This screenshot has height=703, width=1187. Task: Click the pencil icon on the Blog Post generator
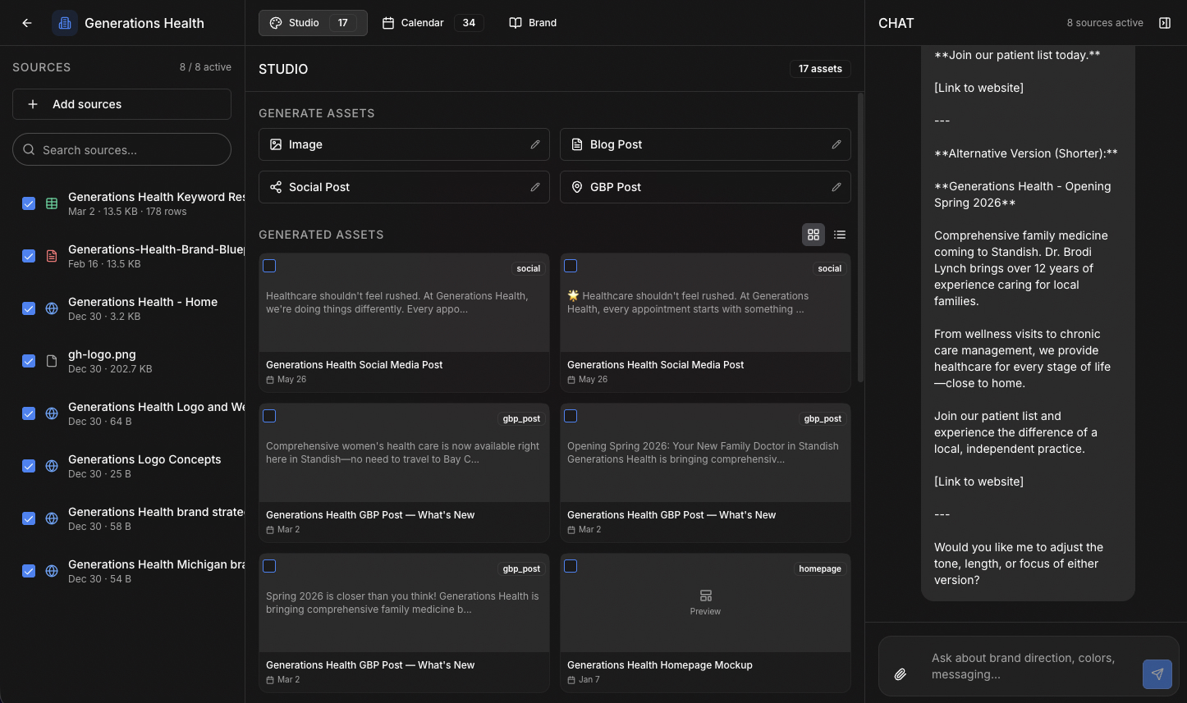836,144
